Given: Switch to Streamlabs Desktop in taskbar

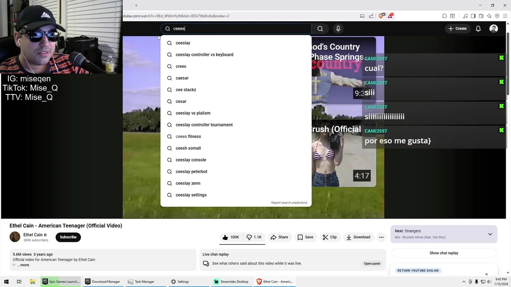Looking at the screenshot, I should (231, 281).
